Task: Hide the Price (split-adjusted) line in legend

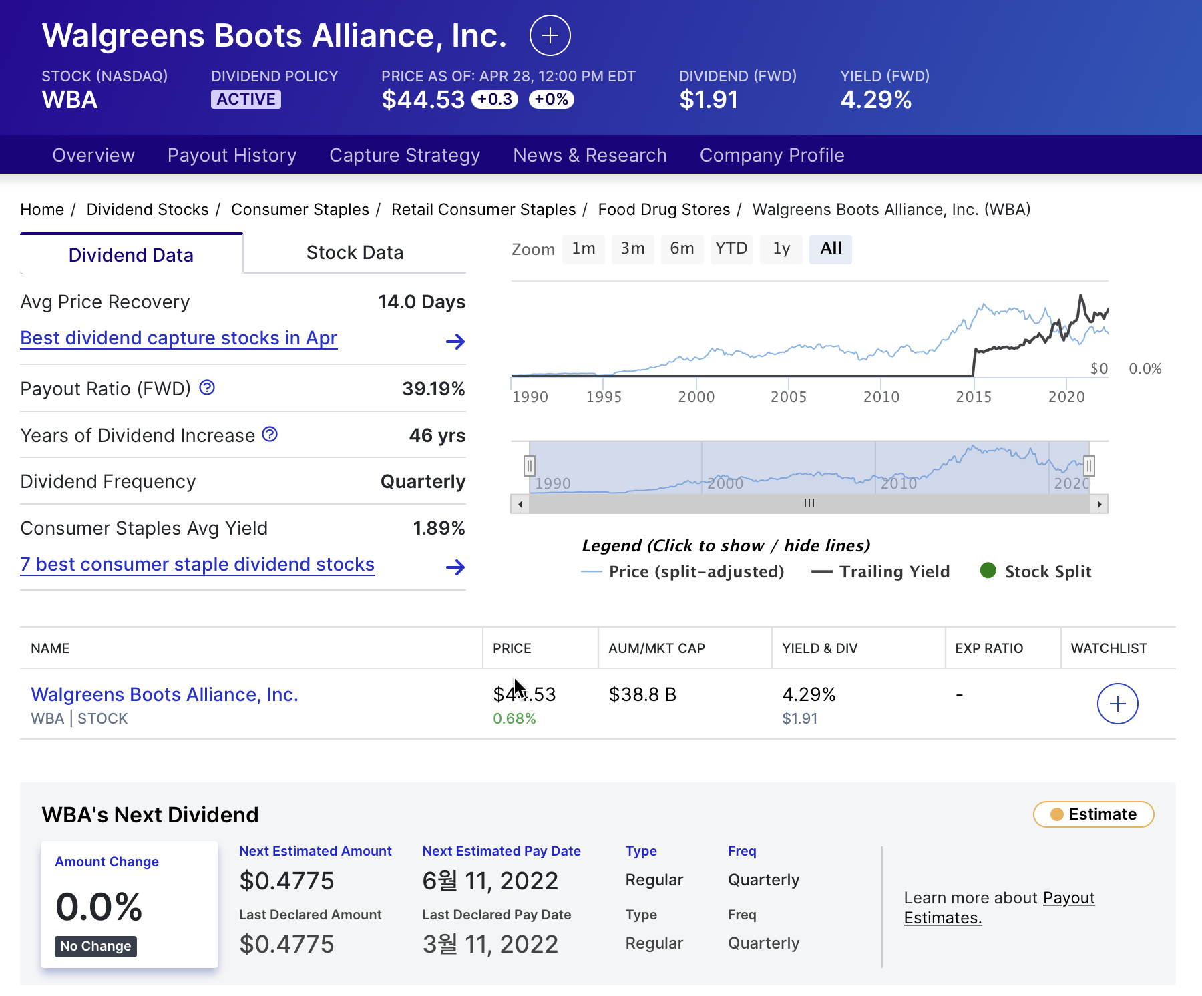Action: pos(696,571)
